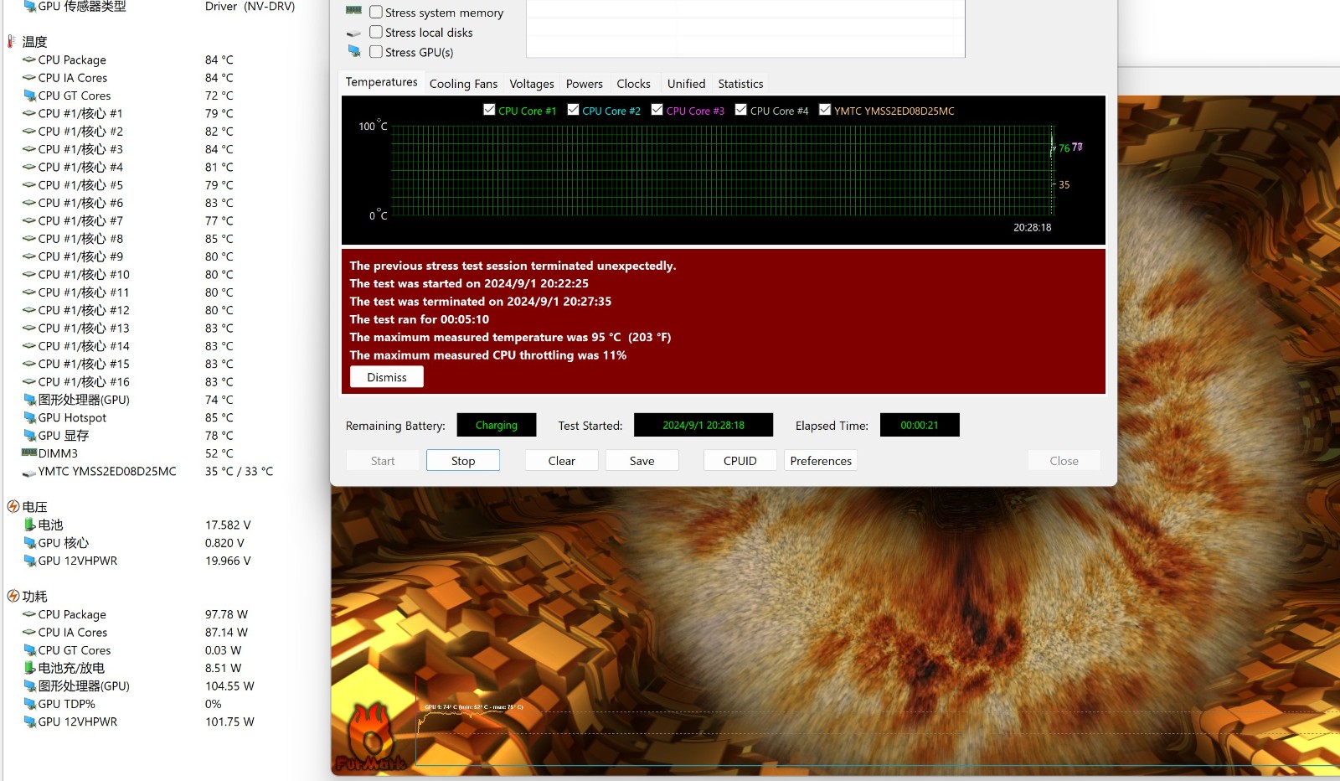1340x781 pixels.
Task: Click the GPU Hotspot sensor icon
Action: click(x=29, y=418)
